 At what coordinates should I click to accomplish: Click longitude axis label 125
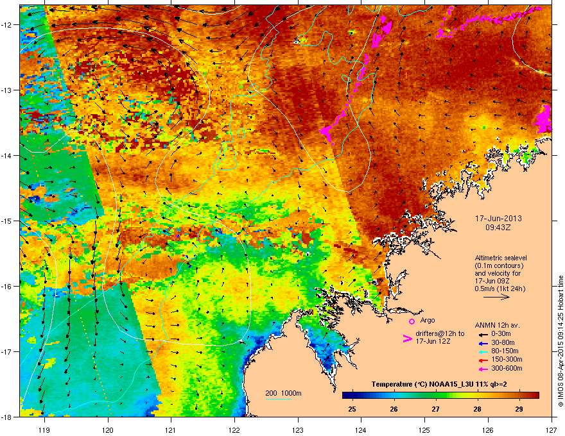pyautogui.click(x=424, y=430)
